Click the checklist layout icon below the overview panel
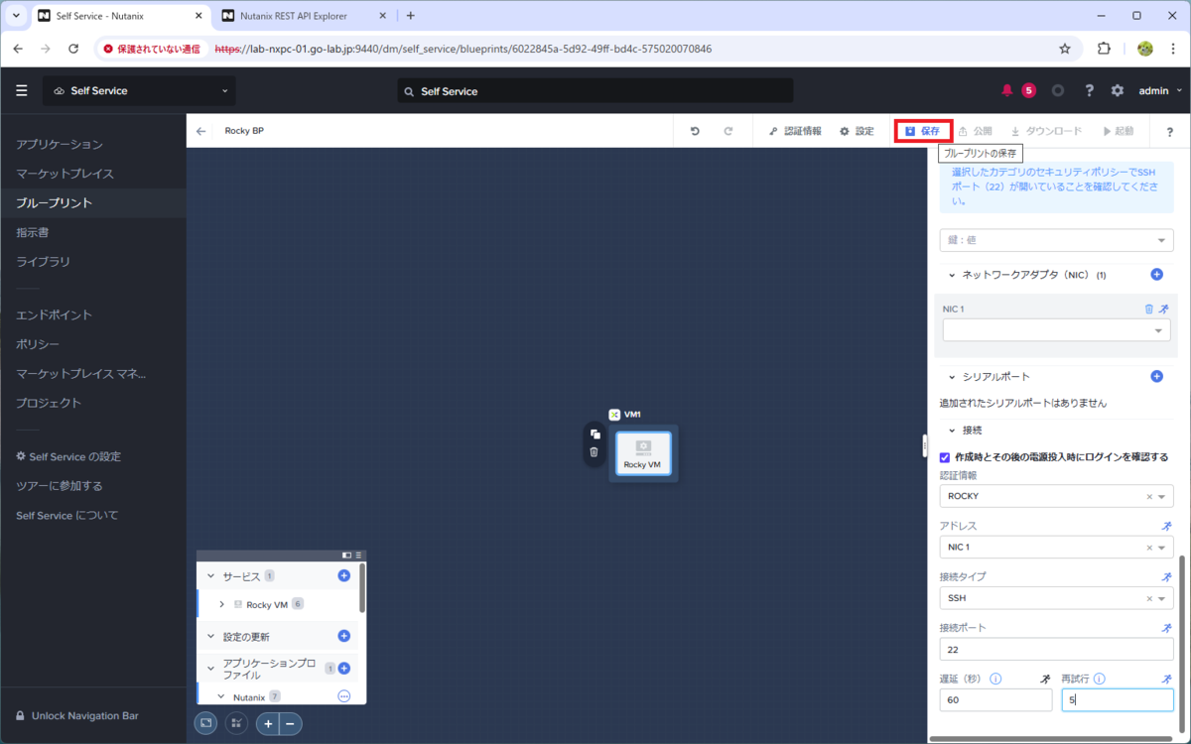1191x744 pixels. [237, 724]
